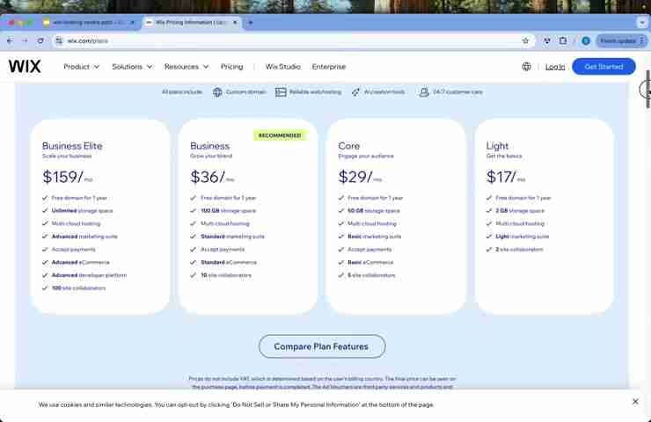The width and height of the screenshot is (651, 422).
Task: Bookmark this page with the star icon
Action: [x=525, y=40]
